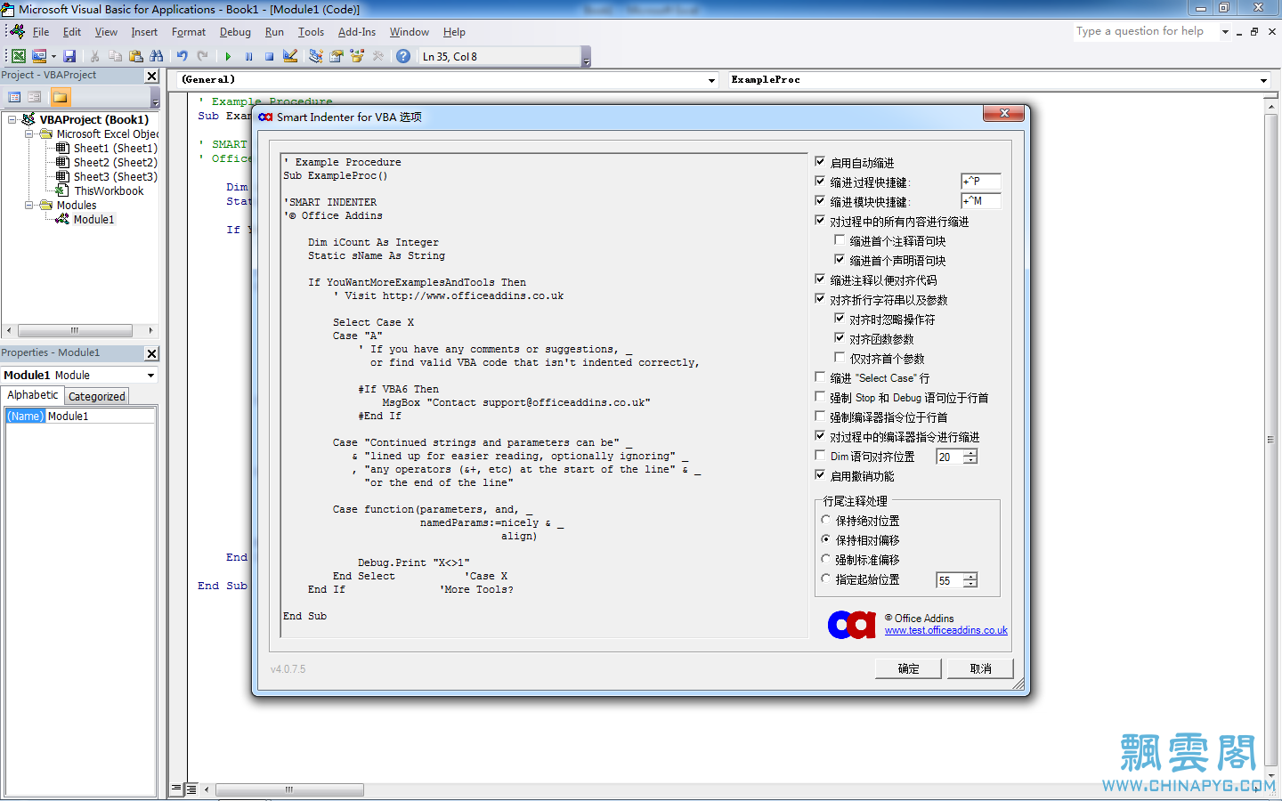Select 指定起始位置 radio button
The height and width of the screenshot is (801, 1282).
click(x=825, y=578)
